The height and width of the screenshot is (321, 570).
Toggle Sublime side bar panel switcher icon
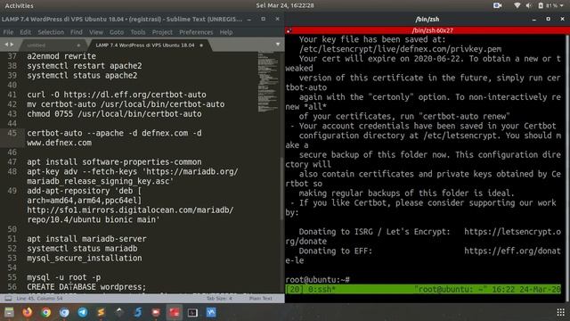[x=8, y=299]
